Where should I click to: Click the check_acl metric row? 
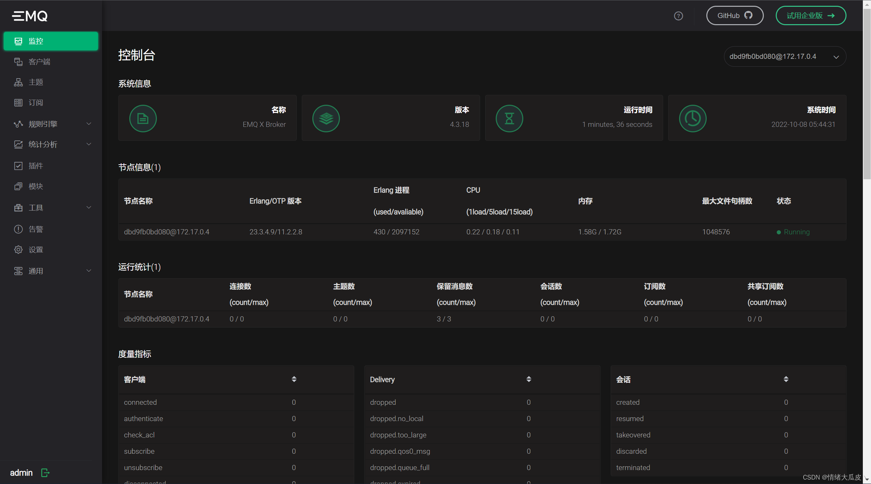(x=236, y=435)
